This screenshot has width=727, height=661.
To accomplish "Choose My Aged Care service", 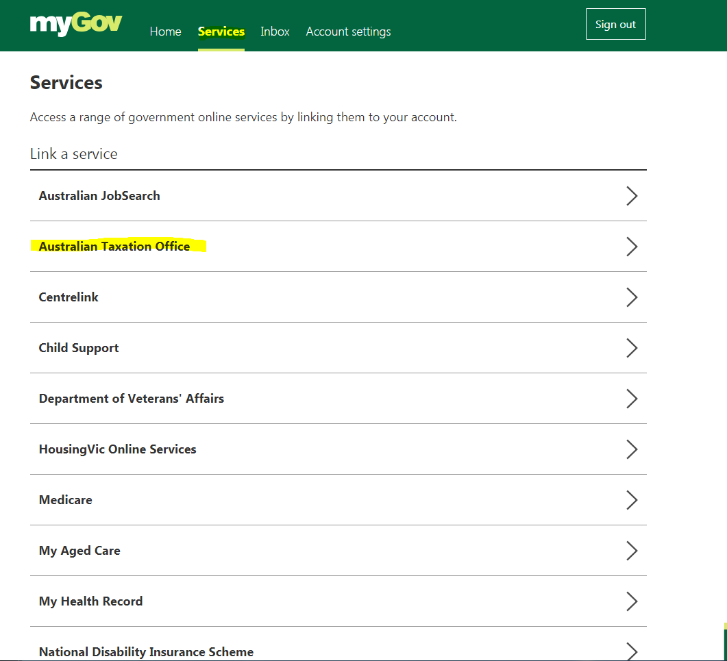I will [x=338, y=550].
